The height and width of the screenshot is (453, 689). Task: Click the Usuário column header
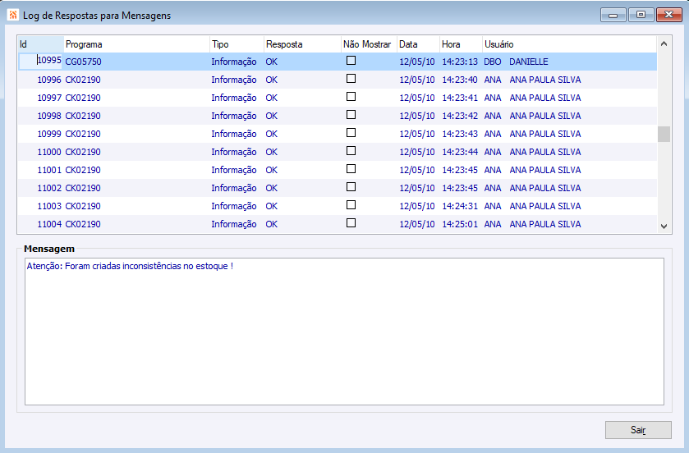pos(569,44)
